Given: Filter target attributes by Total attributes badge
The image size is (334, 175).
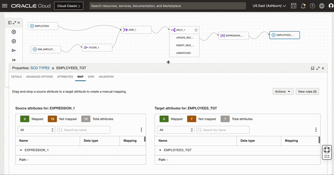Looking at the screenshot, I should 225,119.
